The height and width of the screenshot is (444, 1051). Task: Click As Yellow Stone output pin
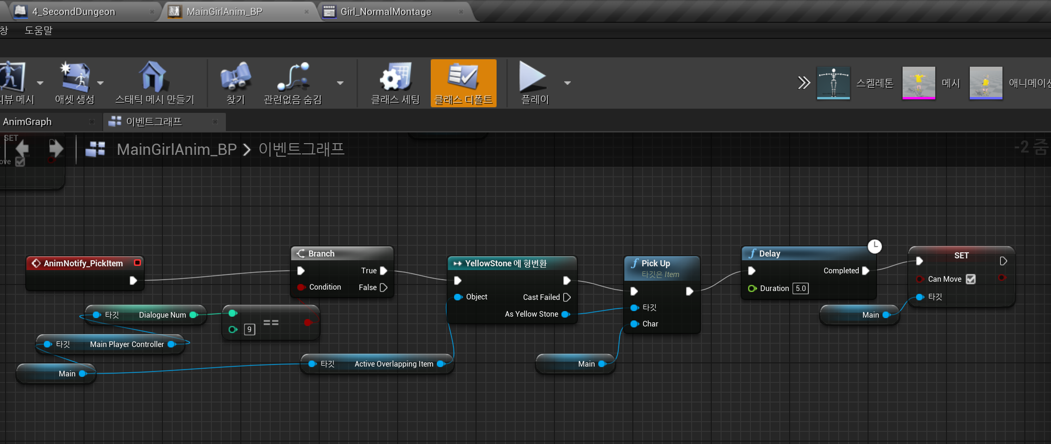click(566, 314)
